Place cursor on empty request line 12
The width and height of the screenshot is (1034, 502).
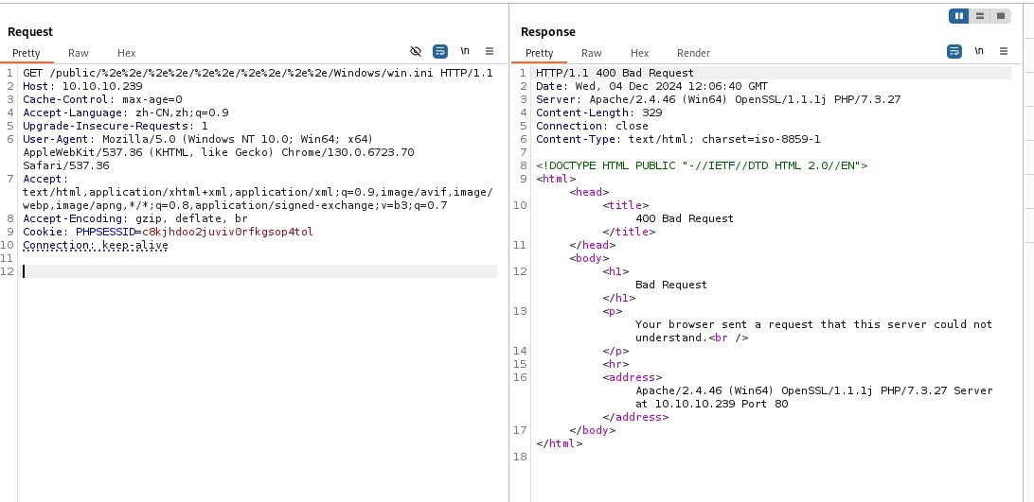click(x=259, y=271)
